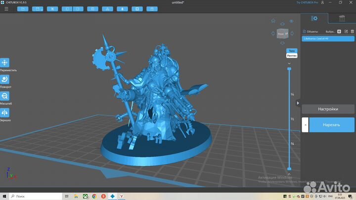Viewport: 356px width, 200px height.
Task: Select the Масштаб scale tool
Action: (5, 96)
